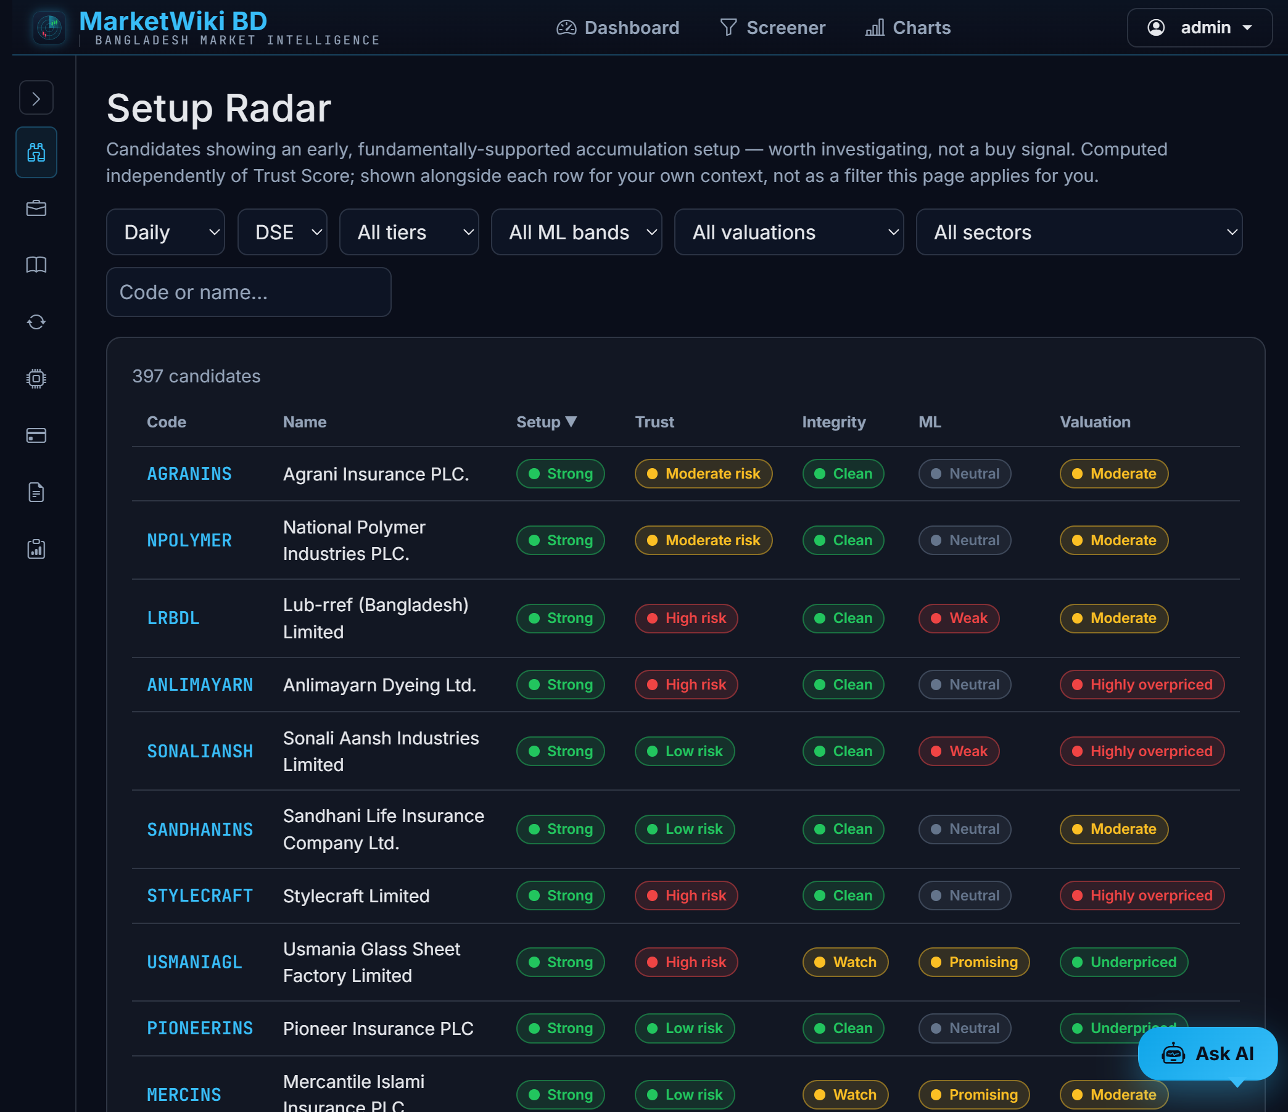Open the MERCINS stock link

183,1095
